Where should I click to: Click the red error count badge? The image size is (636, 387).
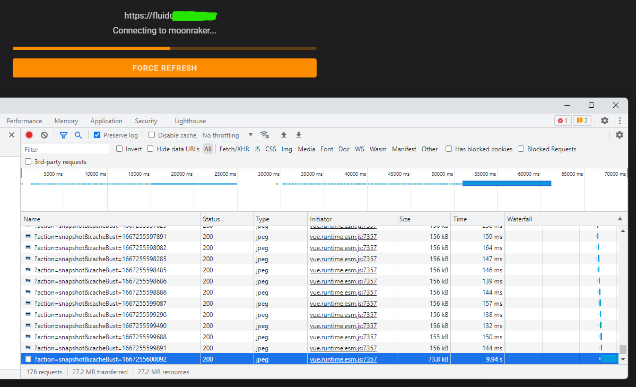[x=563, y=121]
